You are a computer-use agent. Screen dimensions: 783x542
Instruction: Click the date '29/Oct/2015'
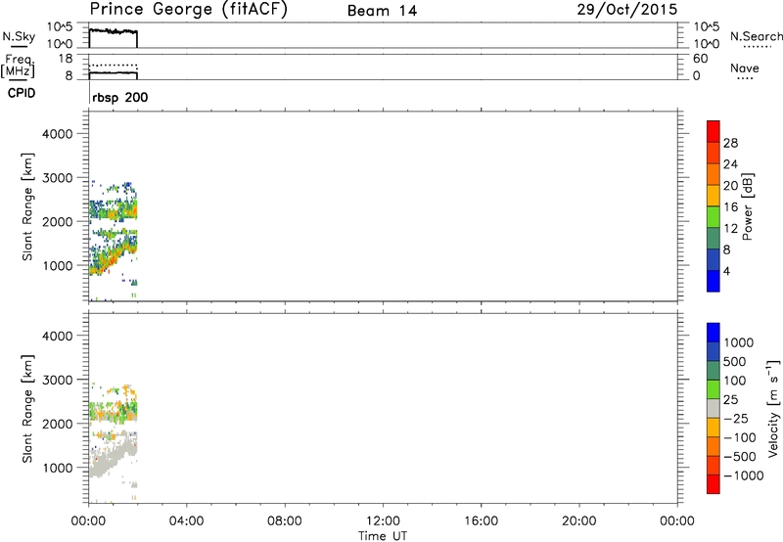tap(627, 10)
